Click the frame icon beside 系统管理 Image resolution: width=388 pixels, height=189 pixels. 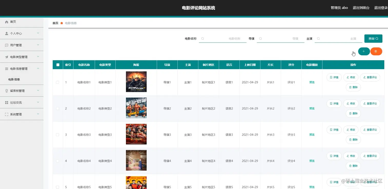pyautogui.click(x=7, y=114)
